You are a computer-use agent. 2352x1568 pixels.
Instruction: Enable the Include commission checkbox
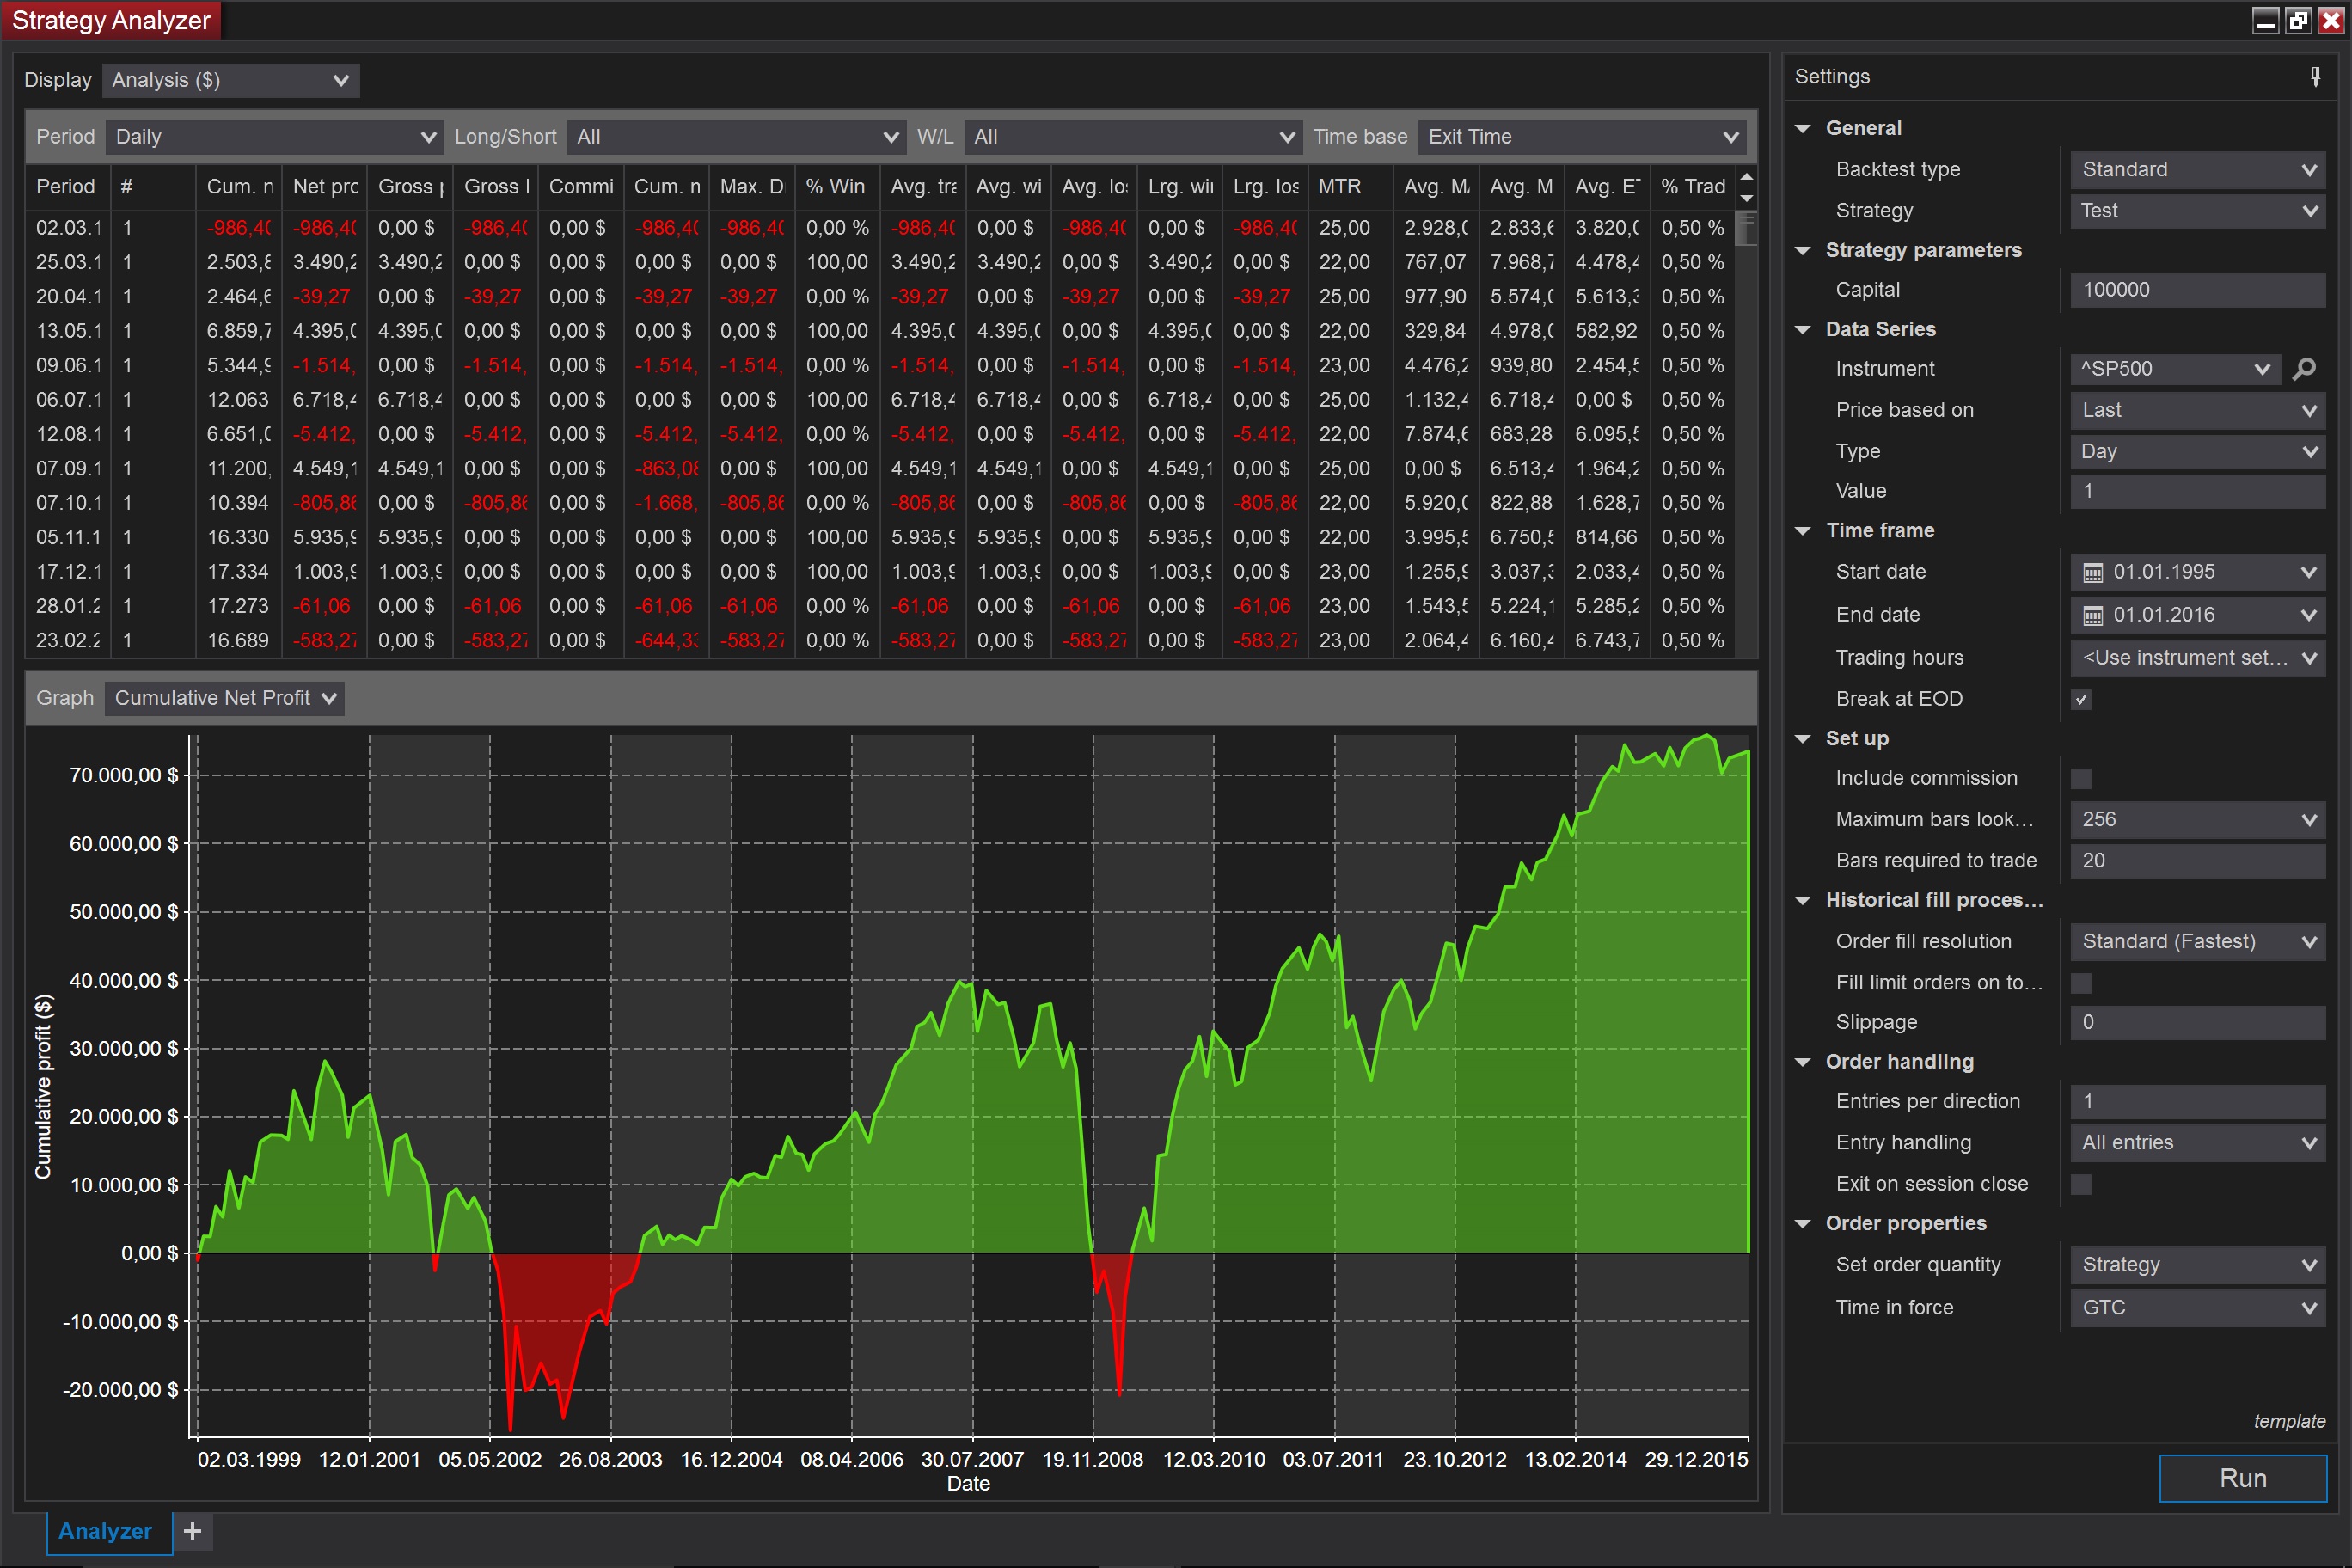(x=2081, y=778)
